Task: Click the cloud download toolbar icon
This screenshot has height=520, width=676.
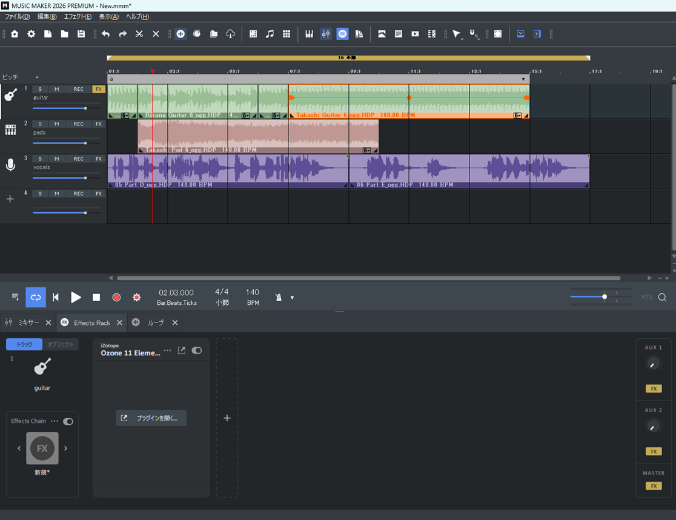Action: (230, 34)
